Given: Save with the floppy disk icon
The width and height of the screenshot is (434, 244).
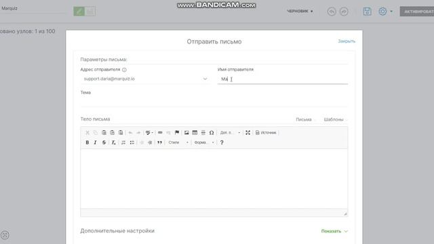Looking at the screenshot, I should pos(368,12).
